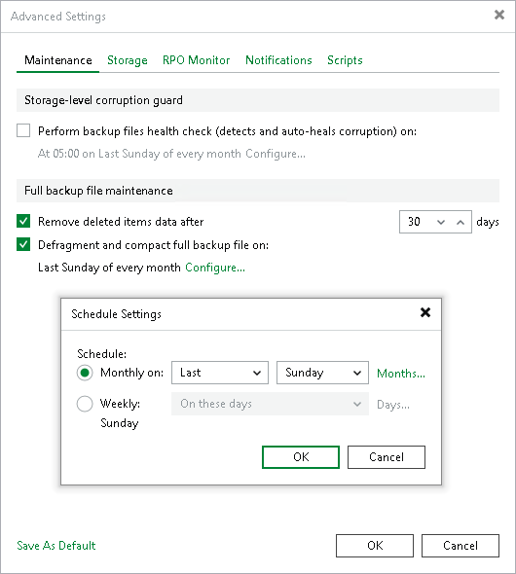
Task: Open the Scripts tab
Action: click(345, 60)
